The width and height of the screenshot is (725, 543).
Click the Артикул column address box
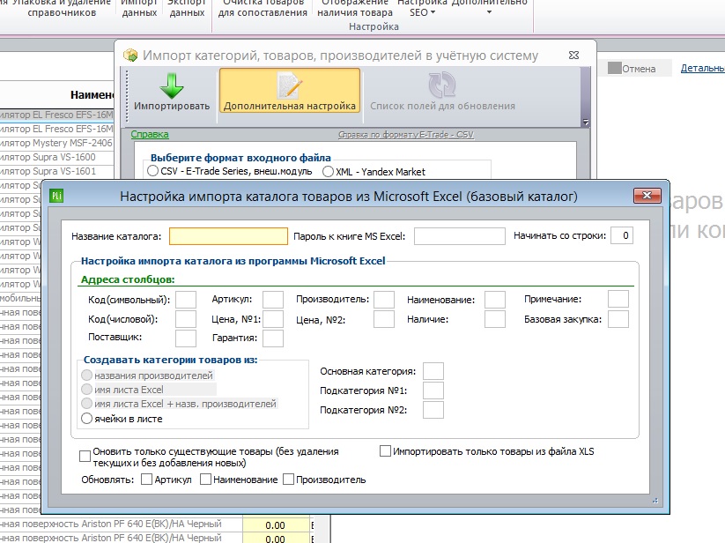tap(273, 299)
